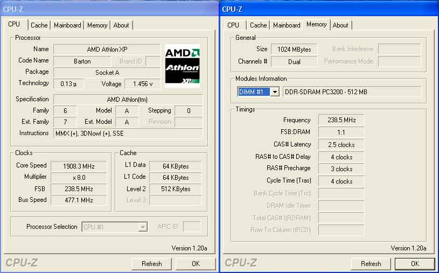Click the AMD Athlon XP logo image
439x273 pixels.
[182, 66]
